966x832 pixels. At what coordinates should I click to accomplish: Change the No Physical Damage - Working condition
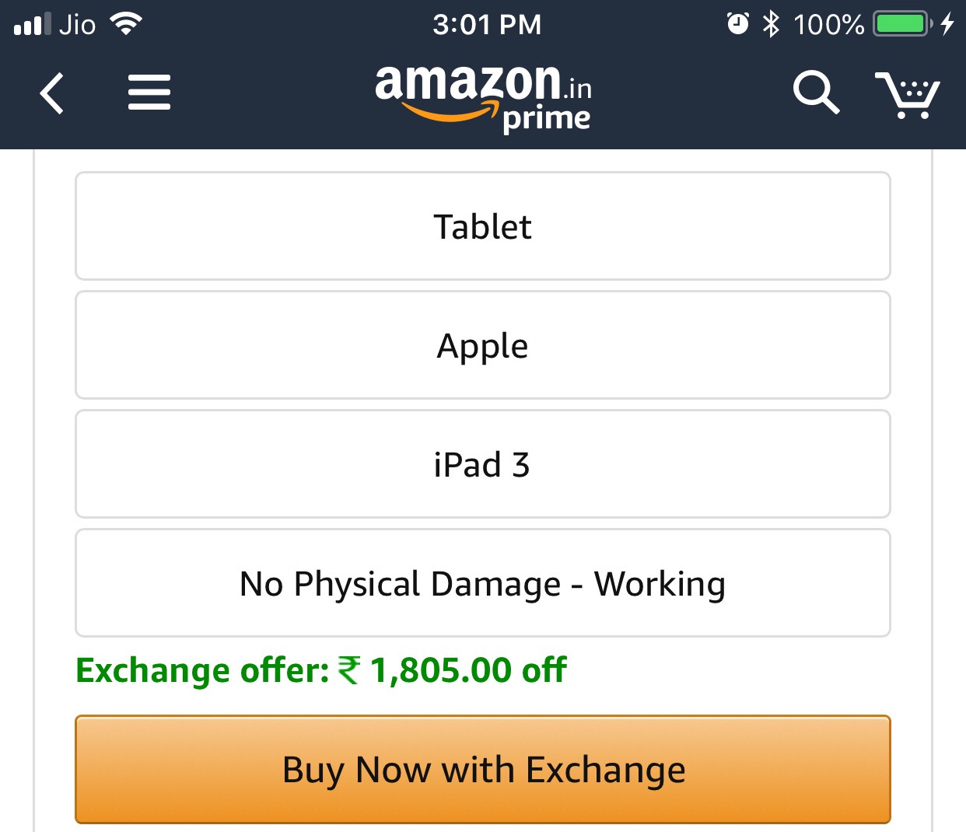pyautogui.click(x=482, y=583)
